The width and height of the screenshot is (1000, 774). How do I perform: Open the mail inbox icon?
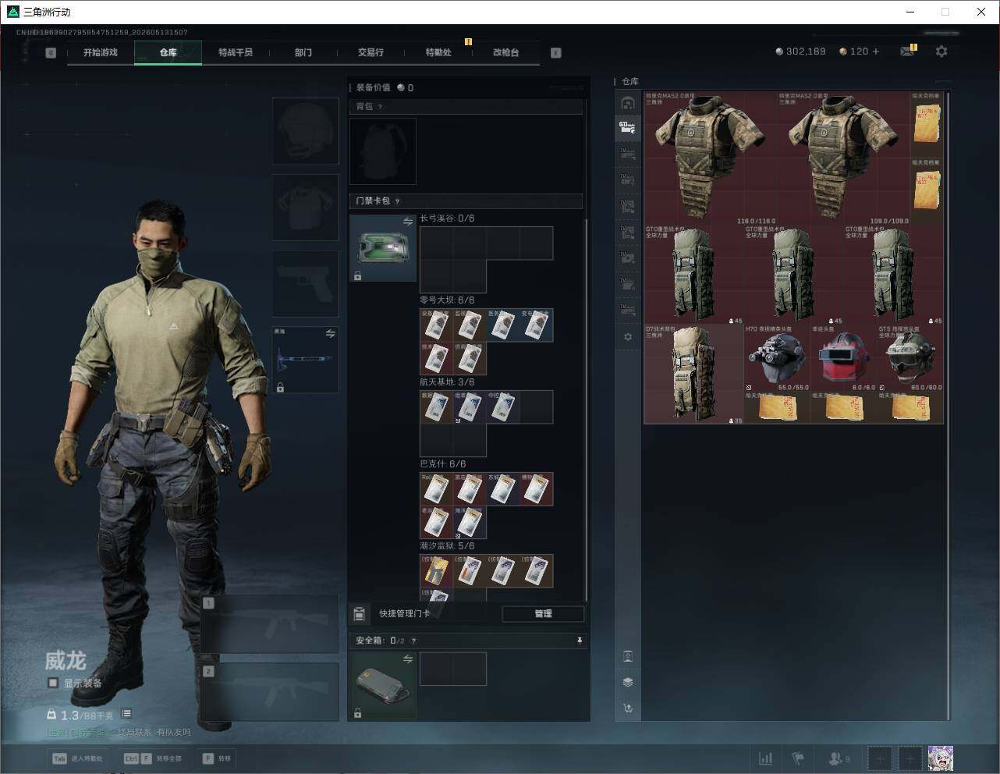[906, 51]
